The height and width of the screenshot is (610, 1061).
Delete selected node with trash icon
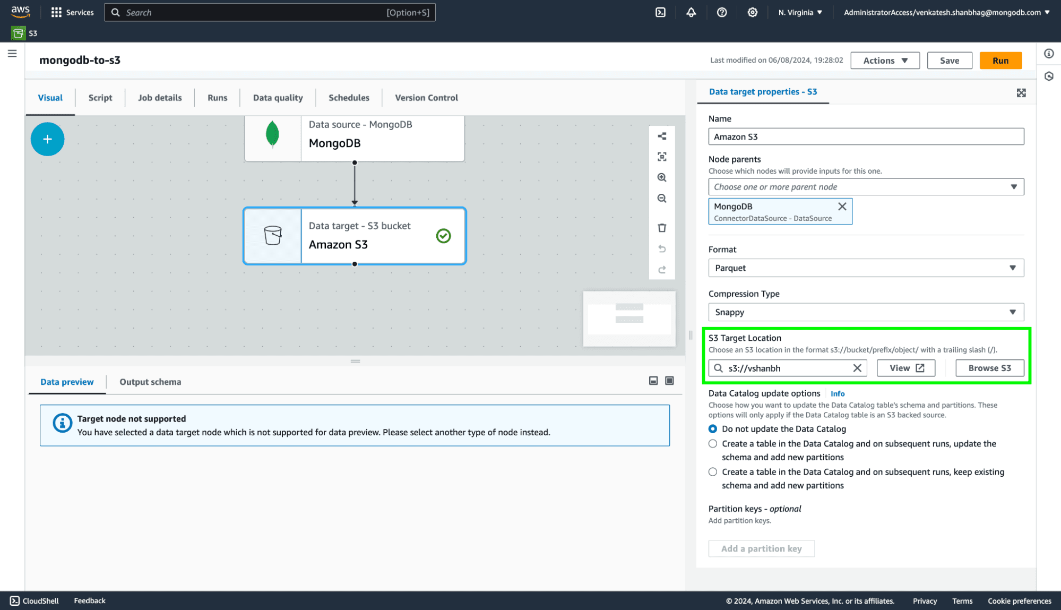[662, 228]
